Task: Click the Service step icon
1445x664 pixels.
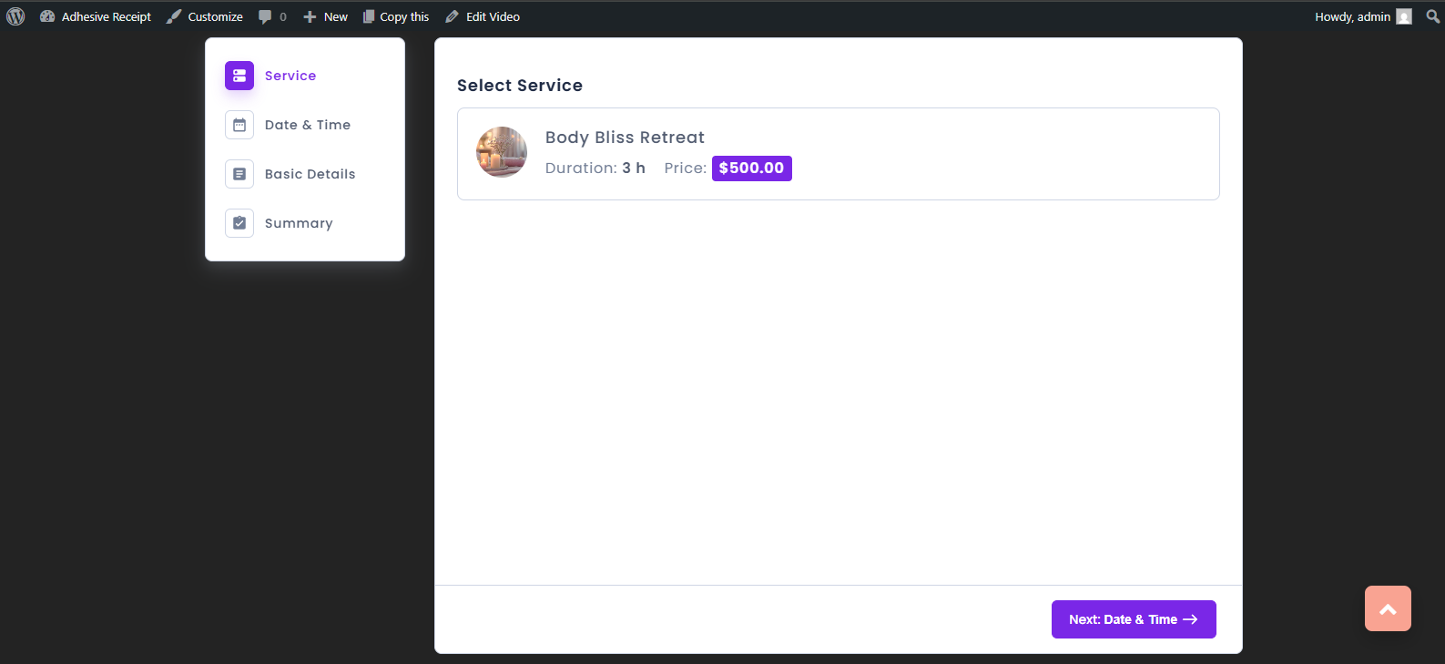Action: pos(239,76)
